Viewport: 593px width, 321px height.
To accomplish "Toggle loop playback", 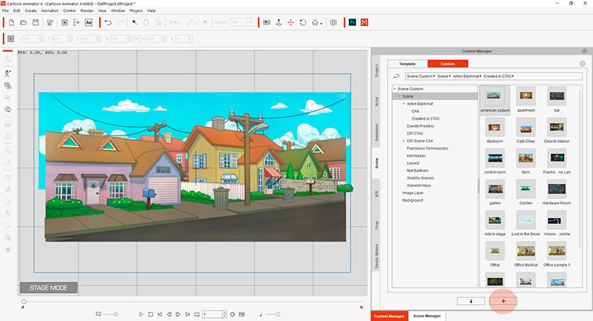I will point(196,314).
